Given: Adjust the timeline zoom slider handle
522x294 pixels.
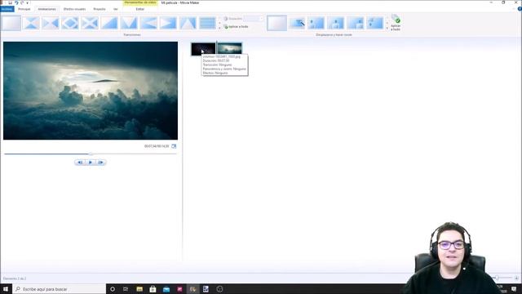Looking at the screenshot, I should 497,278.
